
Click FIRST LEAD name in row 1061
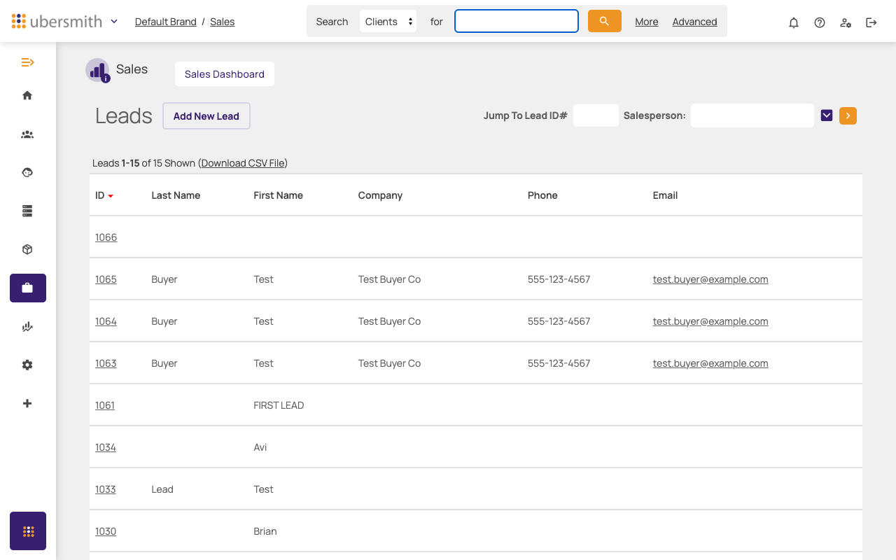(x=279, y=405)
